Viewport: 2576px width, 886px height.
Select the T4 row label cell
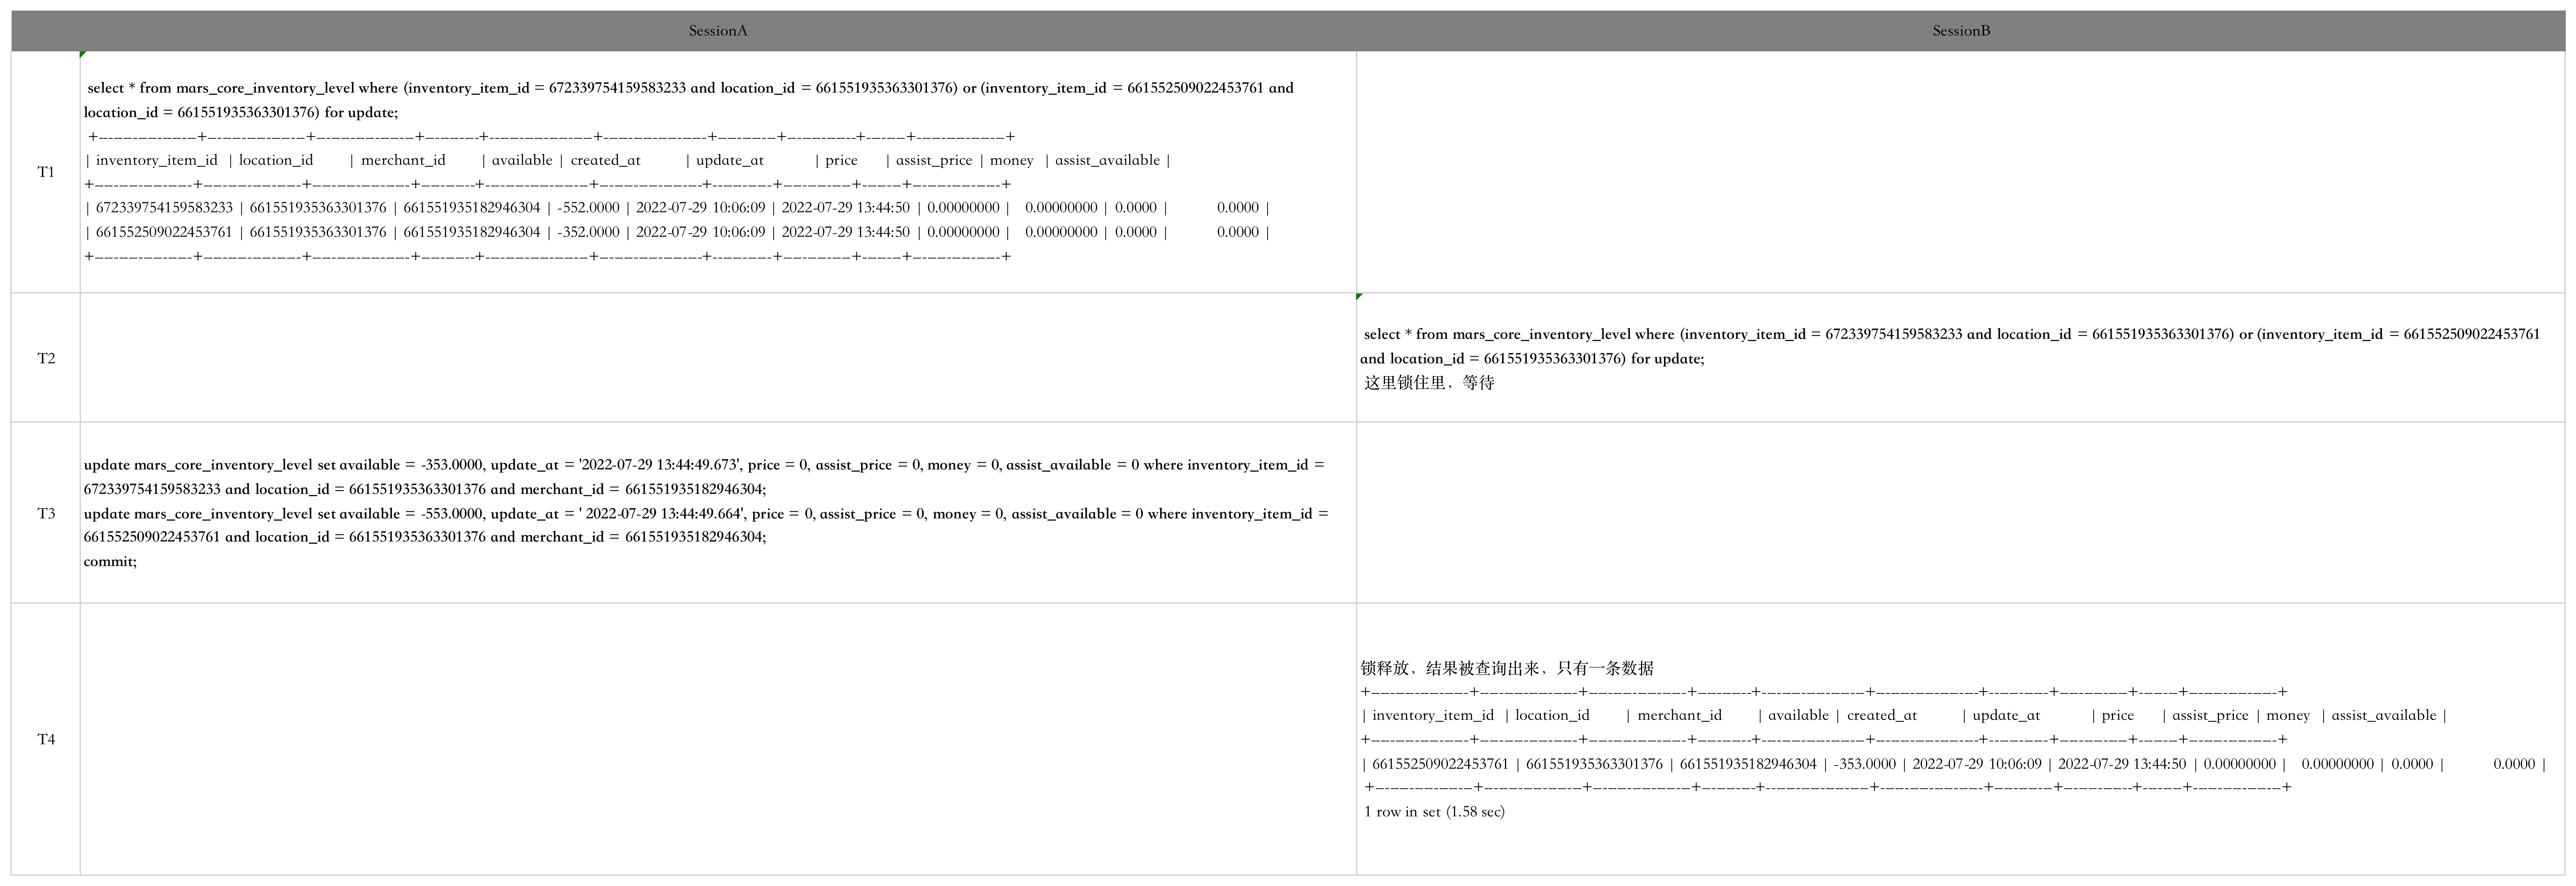46,739
